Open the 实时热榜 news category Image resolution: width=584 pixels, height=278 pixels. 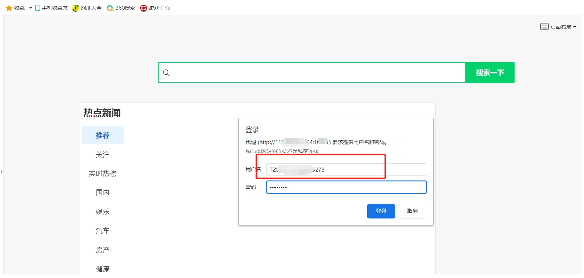(x=102, y=174)
